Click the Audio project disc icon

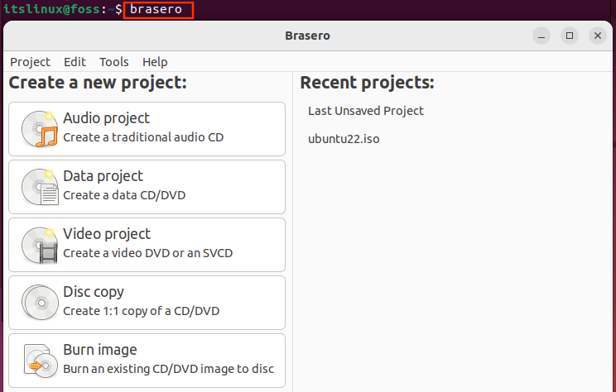(40, 129)
